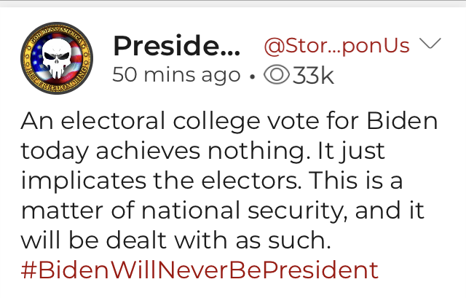Click the "An electoral college vote" opening line

pyautogui.click(x=146, y=120)
